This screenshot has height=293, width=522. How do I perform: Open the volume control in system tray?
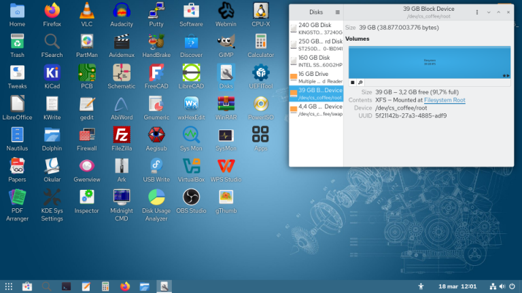click(503, 286)
